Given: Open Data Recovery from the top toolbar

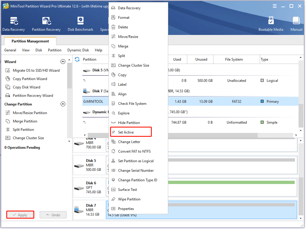Looking at the screenshot, I should pyautogui.click(x=13, y=24).
